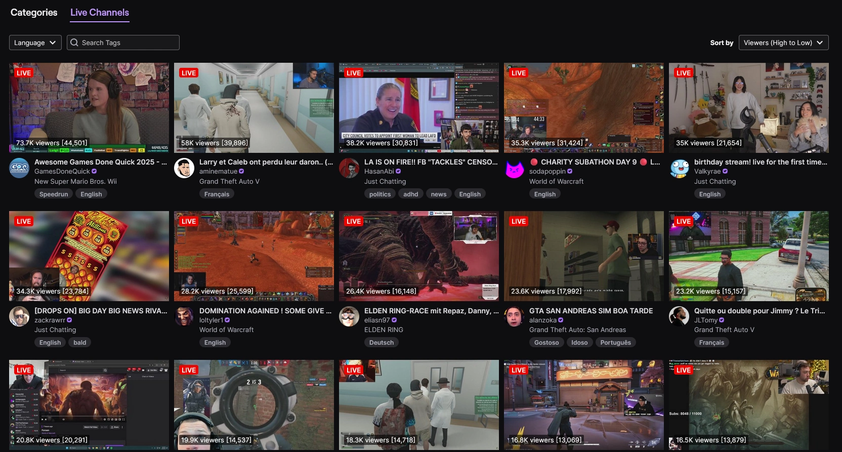Open the Language dropdown
This screenshot has width=842, height=452.
coord(35,43)
